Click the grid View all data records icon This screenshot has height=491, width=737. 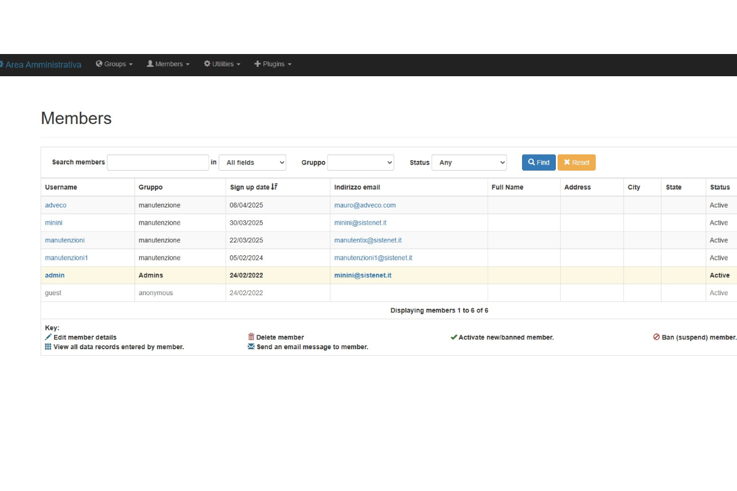coord(49,347)
